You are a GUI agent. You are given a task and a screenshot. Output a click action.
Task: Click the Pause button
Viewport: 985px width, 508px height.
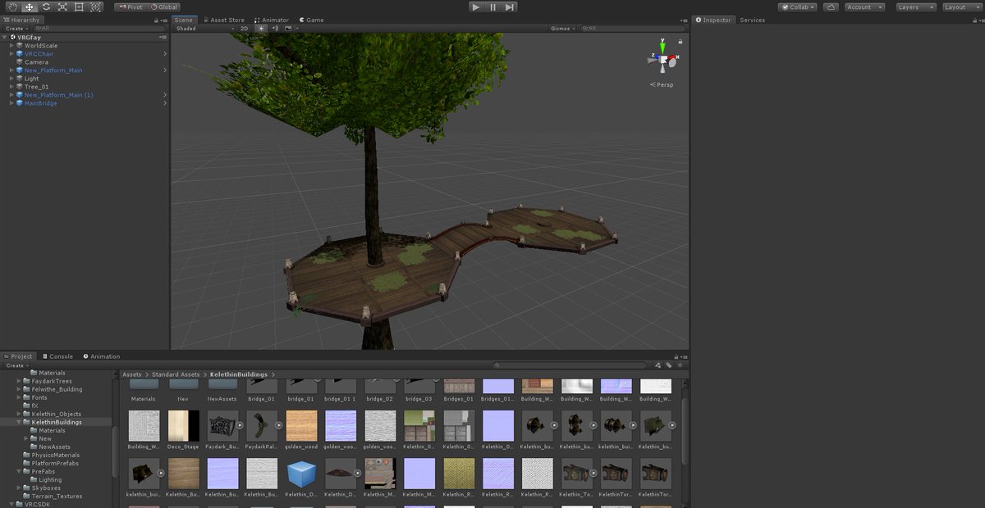tap(492, 7)
